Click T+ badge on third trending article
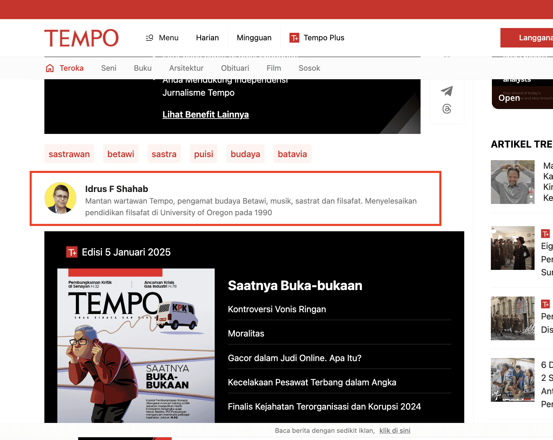This screenshot has height=440, width=553. [x=545, y=304]
